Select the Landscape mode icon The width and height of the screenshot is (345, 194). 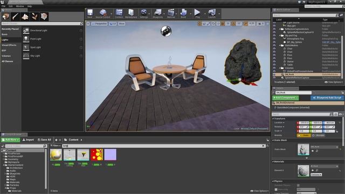pos(25,17)
